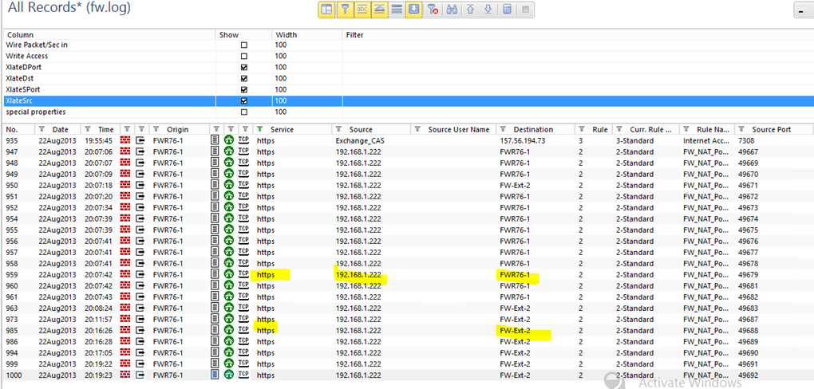
Task: Toggle the query properties filter funnel icon
Action: [x=344, y=10]
